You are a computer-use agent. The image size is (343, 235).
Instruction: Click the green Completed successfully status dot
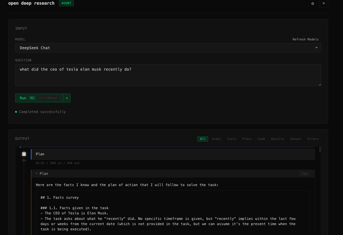(x=16, y=112)
